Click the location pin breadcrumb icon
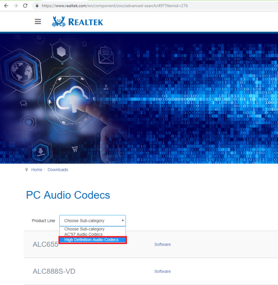This screenshot has height=285, width=278. click(26, 170)
